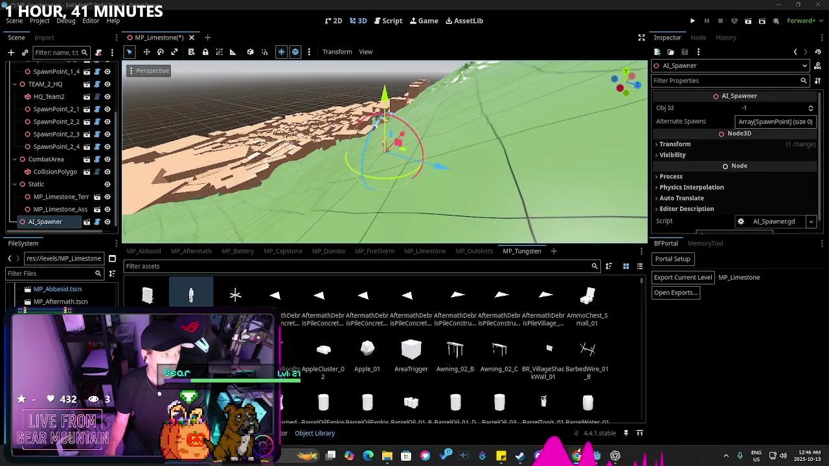The height and width of the screenshot is (466, 829).
Task: Open the sun and environment settings dots
Action: coord(309,52)
